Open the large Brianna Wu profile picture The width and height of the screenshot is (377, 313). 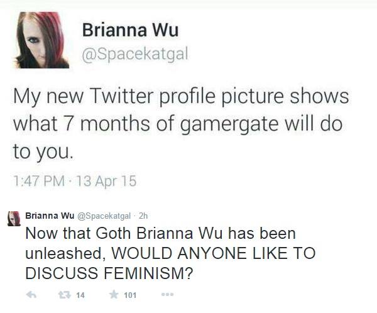point(42,40)
